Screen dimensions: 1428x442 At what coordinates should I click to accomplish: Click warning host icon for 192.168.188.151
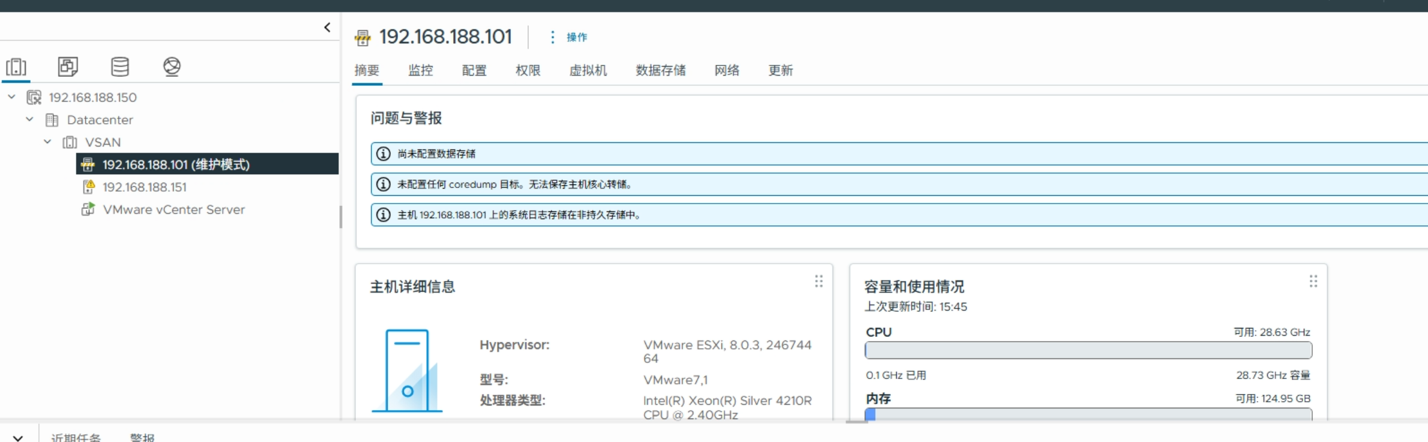point(88,187)
